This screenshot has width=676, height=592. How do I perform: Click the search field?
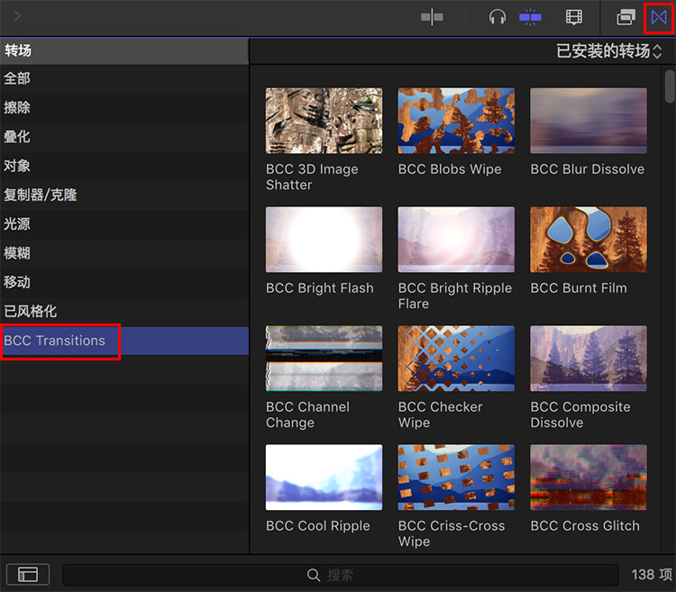coord(341,575)
